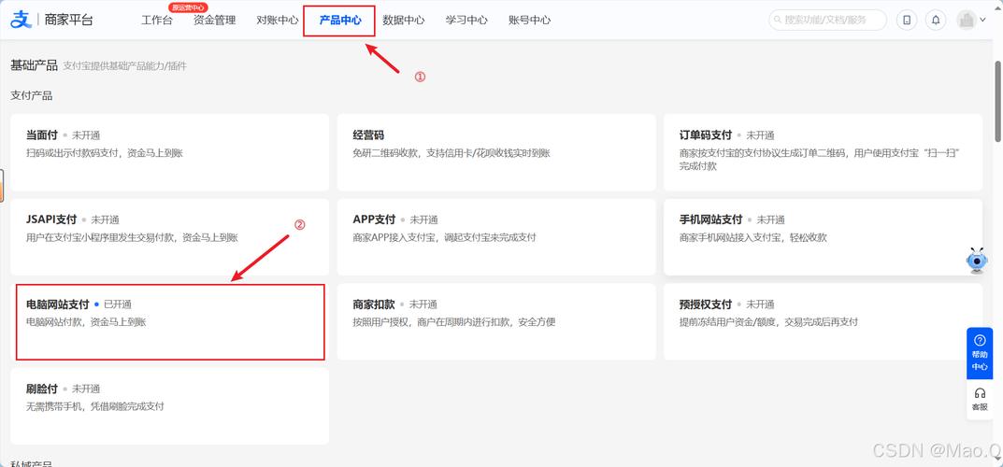Select the 产品中心 tab
The width and height of the screenshot is (1003, 467).
[x=340, y=20]
